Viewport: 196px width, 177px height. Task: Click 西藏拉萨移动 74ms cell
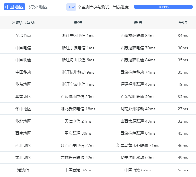(138, 72)
